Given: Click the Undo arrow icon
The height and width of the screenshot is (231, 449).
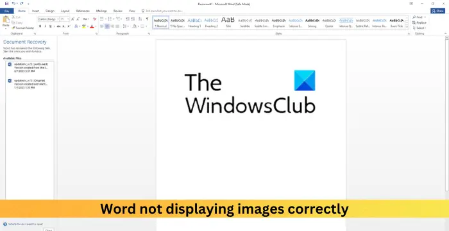Looking at the screenshot, I should (13, 4).
